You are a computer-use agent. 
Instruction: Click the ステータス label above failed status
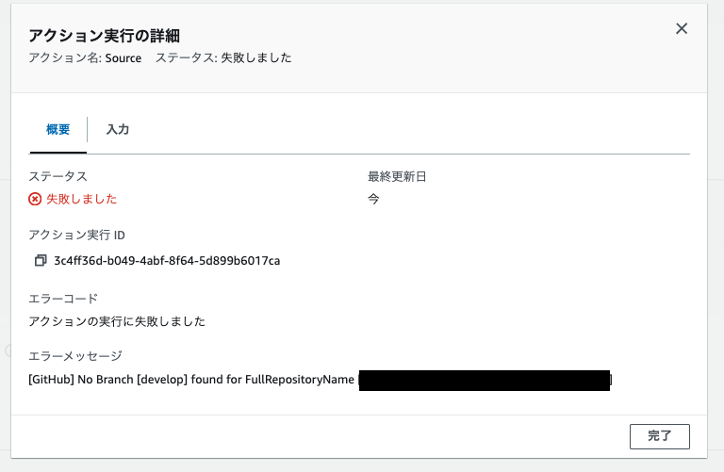pyautogui.click(x=58, y=176)
